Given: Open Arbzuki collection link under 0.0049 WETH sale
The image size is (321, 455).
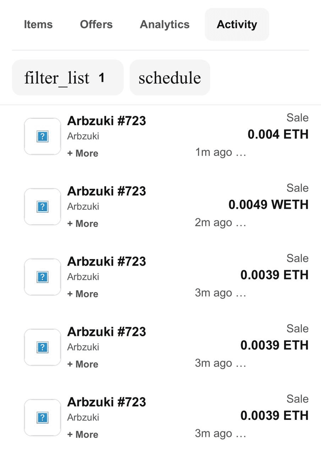Looking at the screenshot, I should click(x=83, y=207).
